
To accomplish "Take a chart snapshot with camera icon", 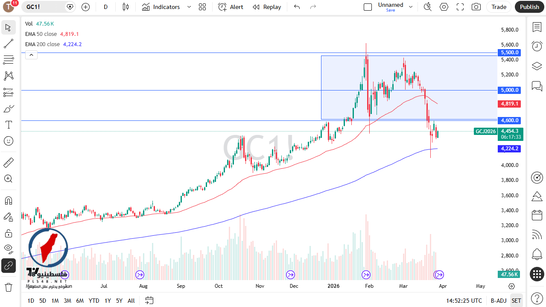I will tap(476, 7).
